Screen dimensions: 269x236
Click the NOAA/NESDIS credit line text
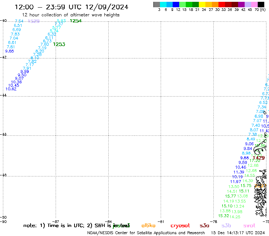[x=146, y=233]
